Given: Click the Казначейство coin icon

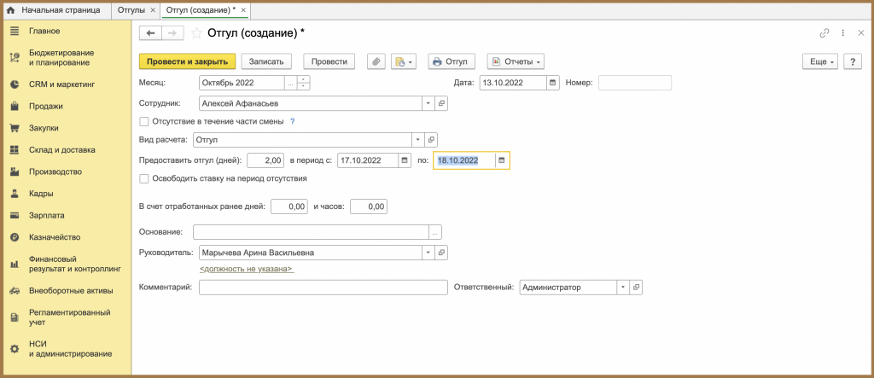Looking at the screenshot, I should click(15, 237).
